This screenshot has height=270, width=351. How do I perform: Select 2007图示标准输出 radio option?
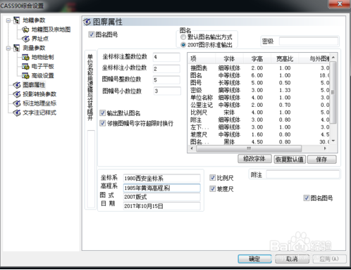click(x=183, y=44)
